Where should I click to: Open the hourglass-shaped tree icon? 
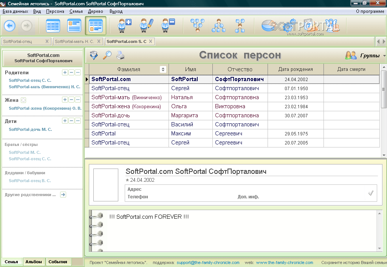pos(240,26)
